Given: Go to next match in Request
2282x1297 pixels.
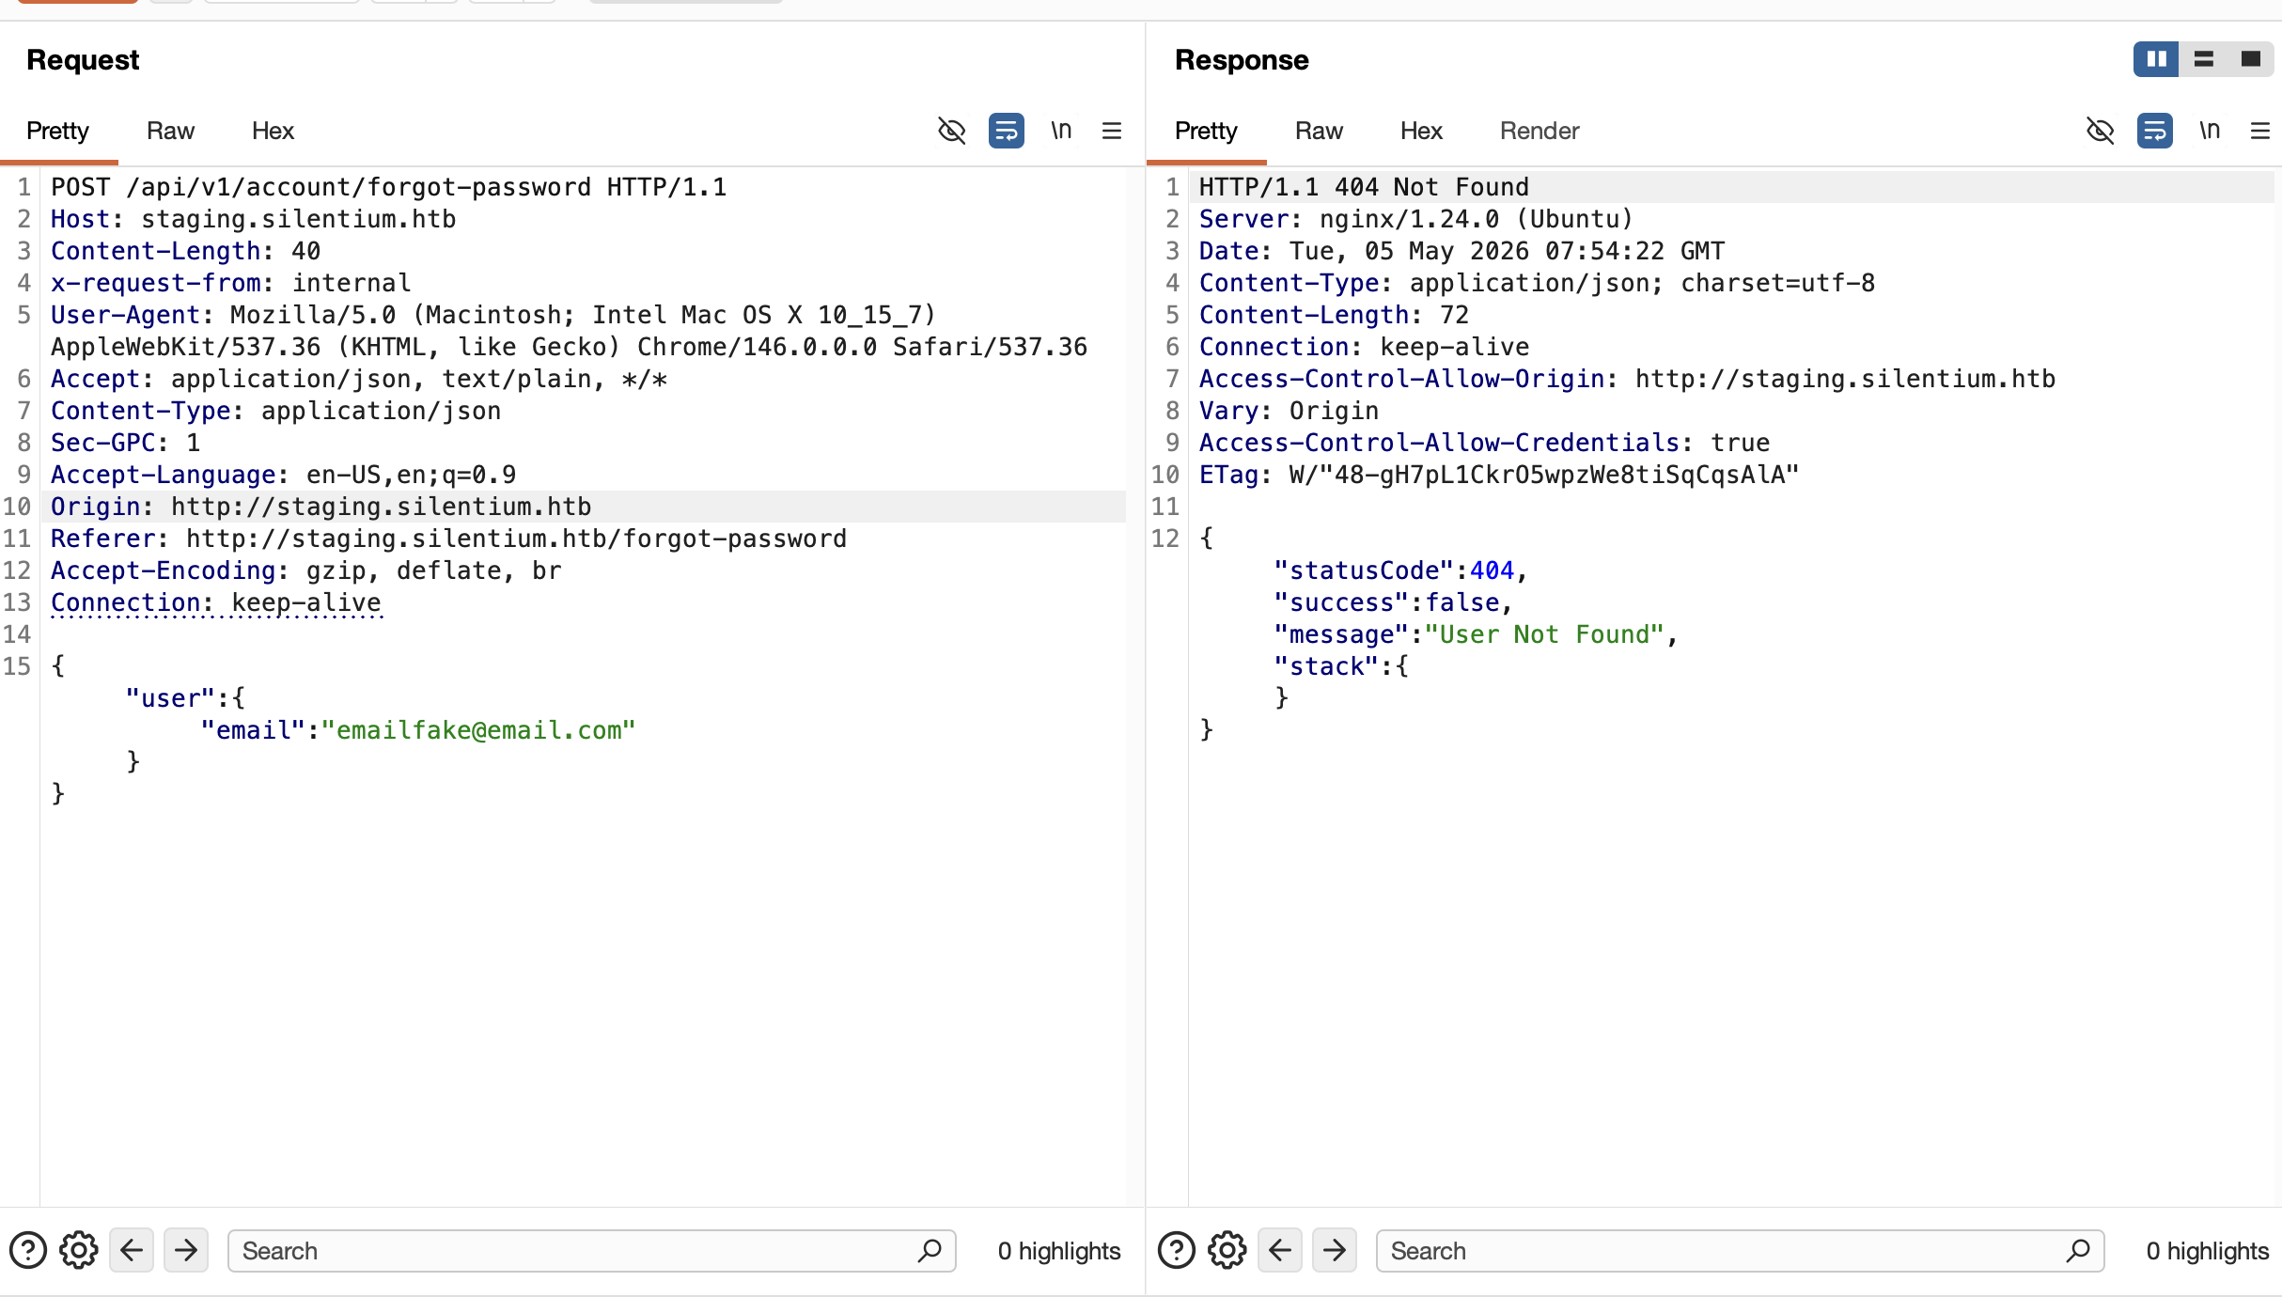Looking at the screenshot, I should point(186,1250).
